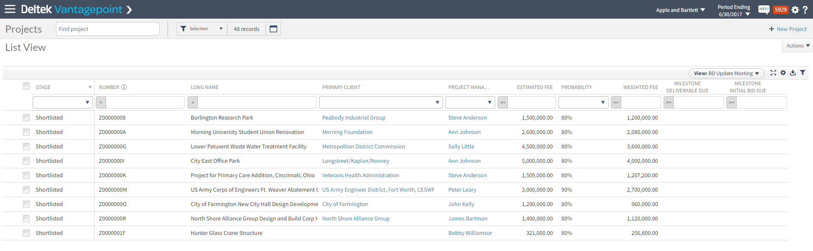This screenshot has width=813, height=251.
Task: Open the North Shore Alliance Group link
Action: 356,218
